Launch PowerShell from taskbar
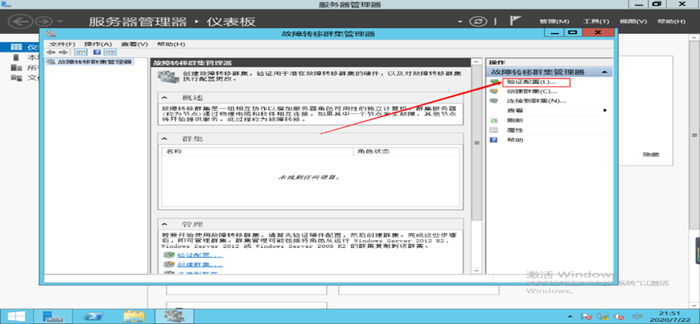 click(95, 317)
